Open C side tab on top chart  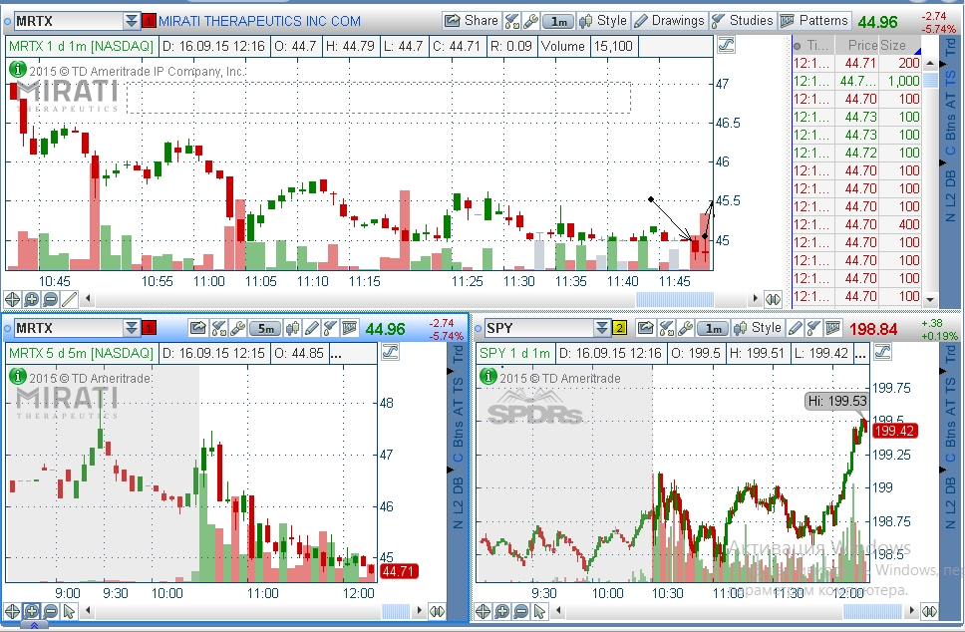tap(951, 151)
